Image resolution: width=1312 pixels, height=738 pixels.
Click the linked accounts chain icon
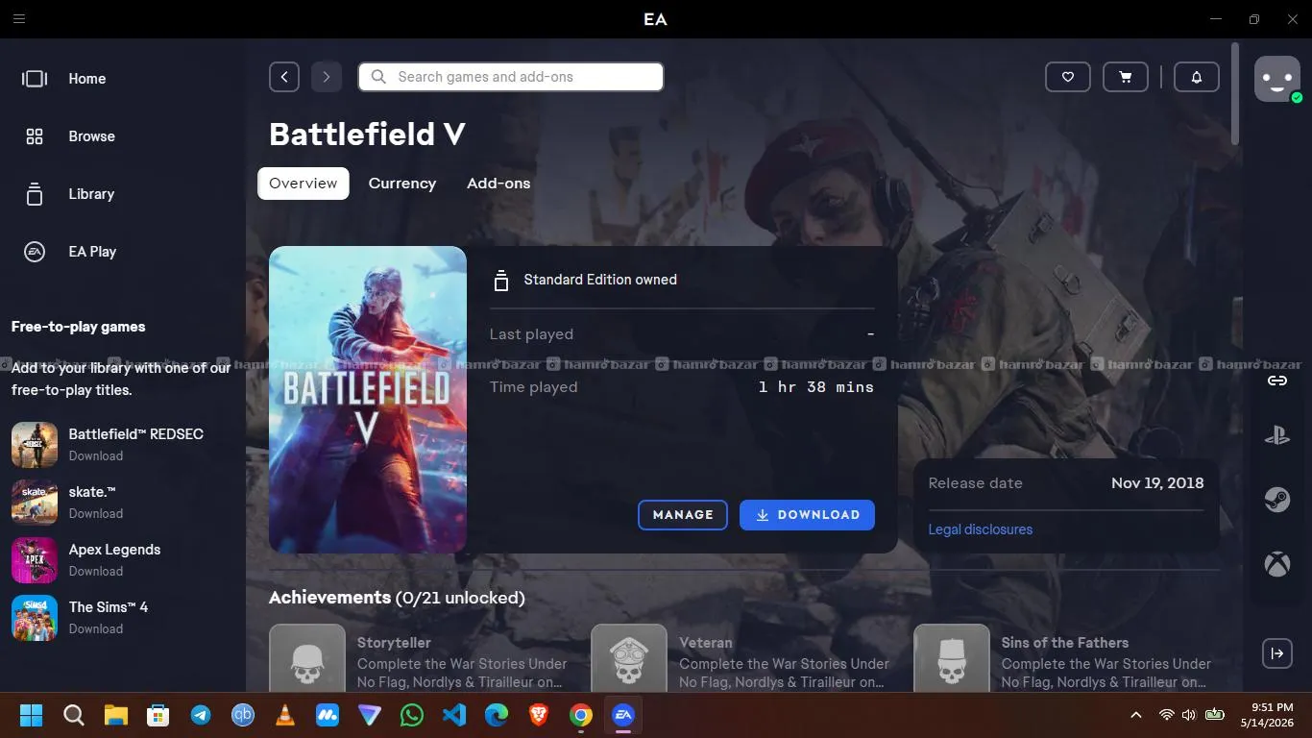(1277, 381)
